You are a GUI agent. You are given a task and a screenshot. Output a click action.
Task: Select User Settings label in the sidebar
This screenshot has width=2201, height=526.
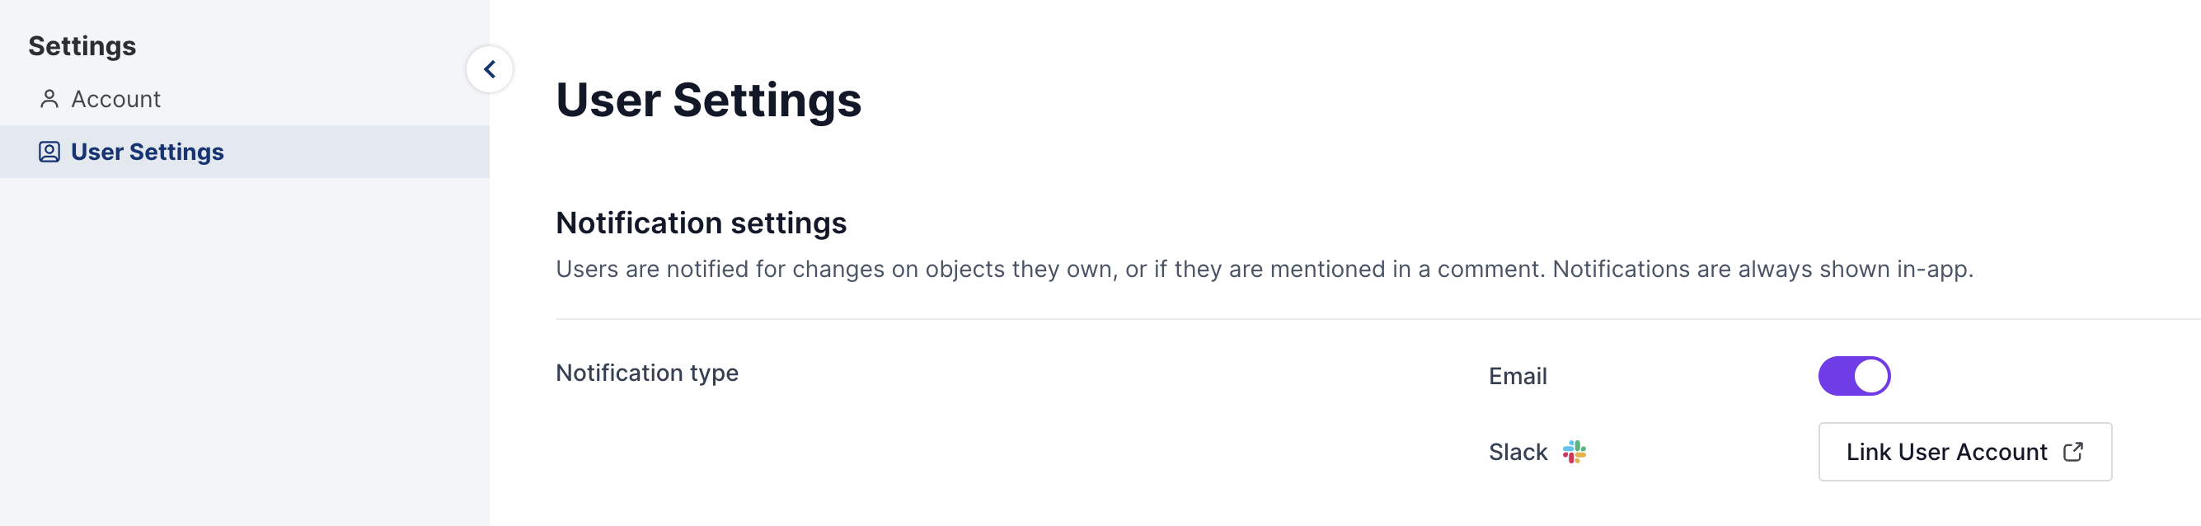pyautogui.click(x=147, y=152)
